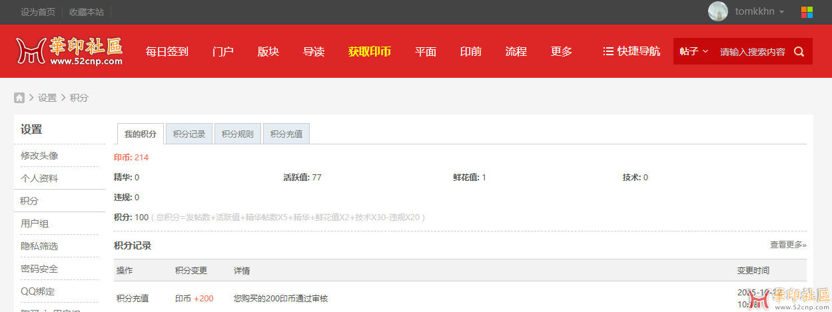Viewport: 832px width, 312px height.
Task: Open the highlighted 获取印币 menu item
Action: coord(369,51)
